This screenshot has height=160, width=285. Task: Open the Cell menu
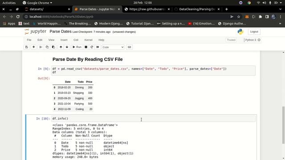click(x=76, y=40)
